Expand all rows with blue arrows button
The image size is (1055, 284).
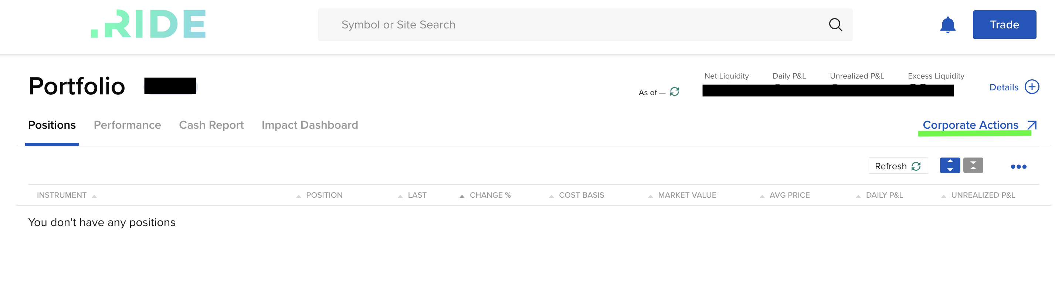(950, 166)
